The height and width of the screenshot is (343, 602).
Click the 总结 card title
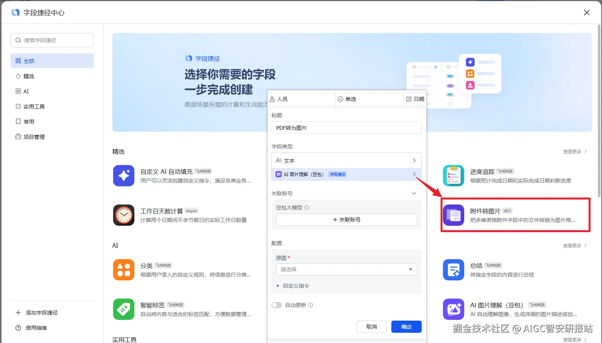(476, 266)
